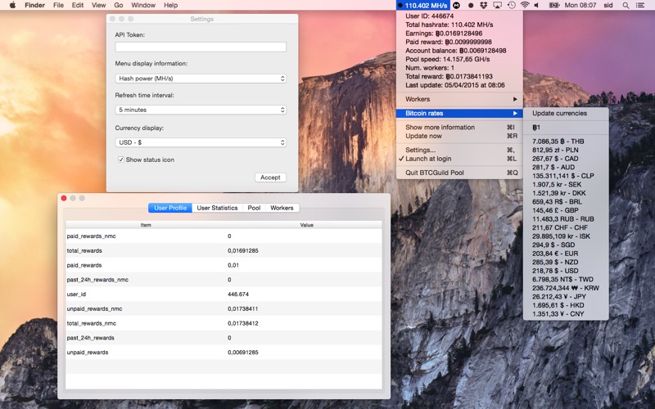Screen dimensions: 655x409
Task: Open the Help menu
Action: coord(170,5)
